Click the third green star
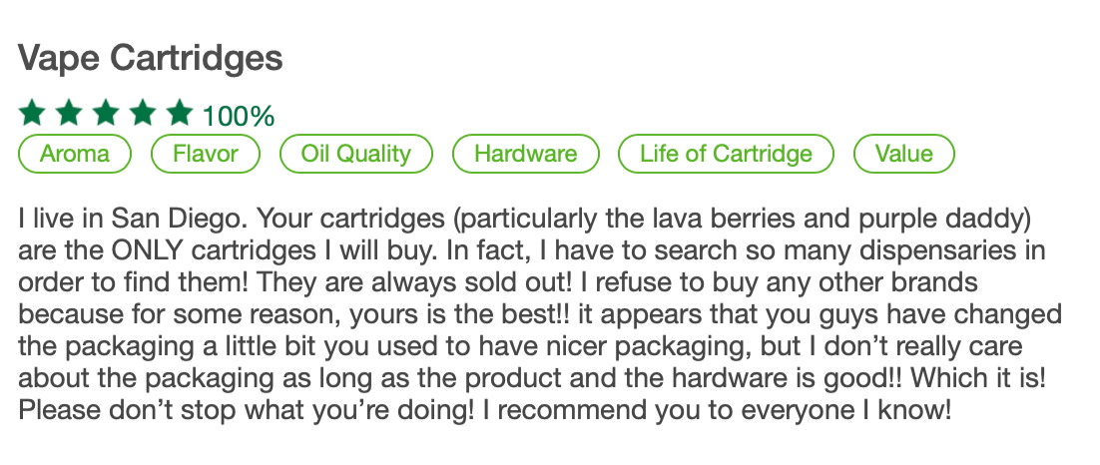 (105, 112)
